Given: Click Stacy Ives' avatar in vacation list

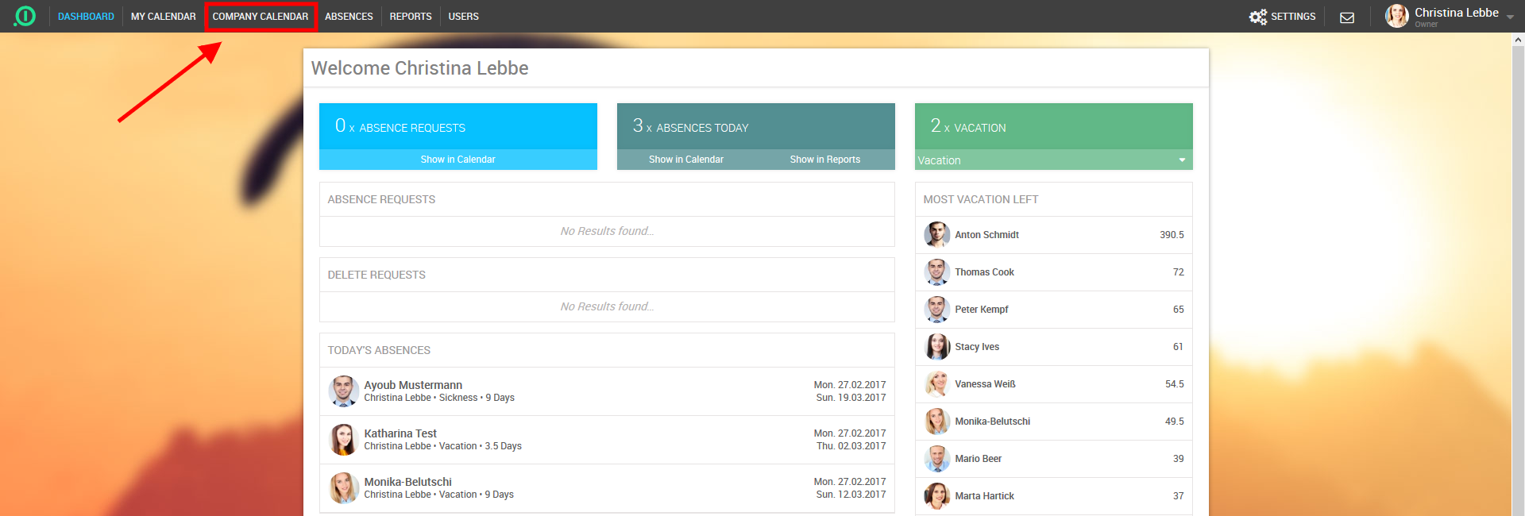Looking at the screenshot, I should point(937,347).
